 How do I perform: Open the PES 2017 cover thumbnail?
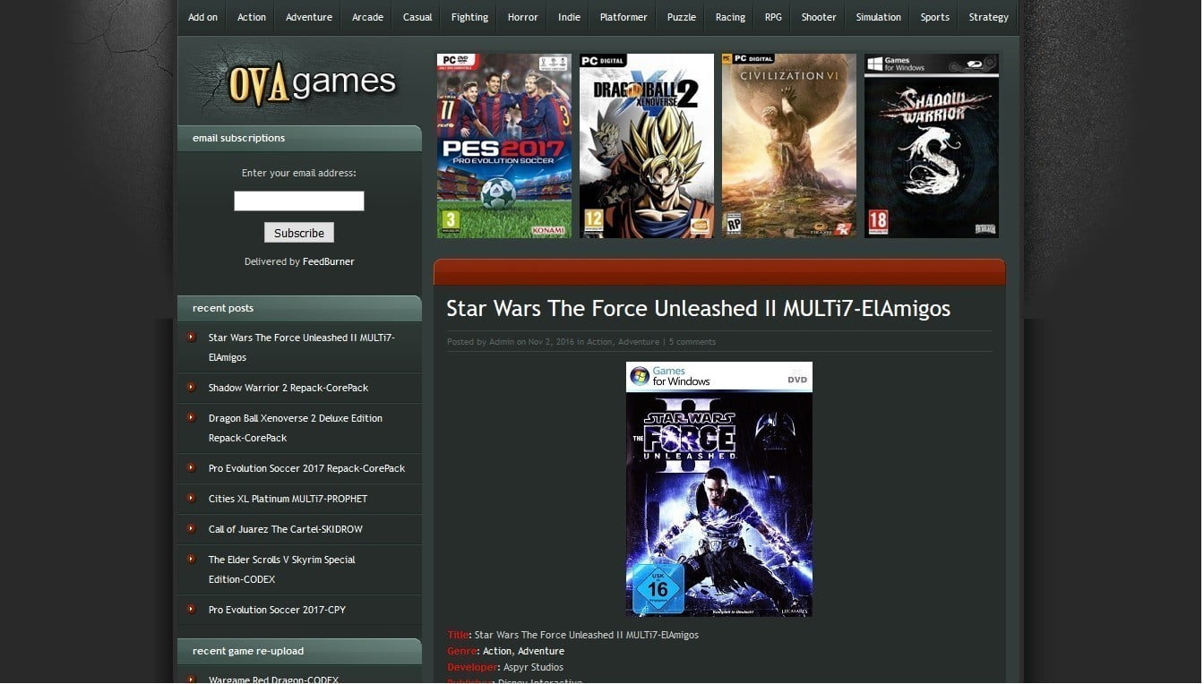click(x=504, y=146)
